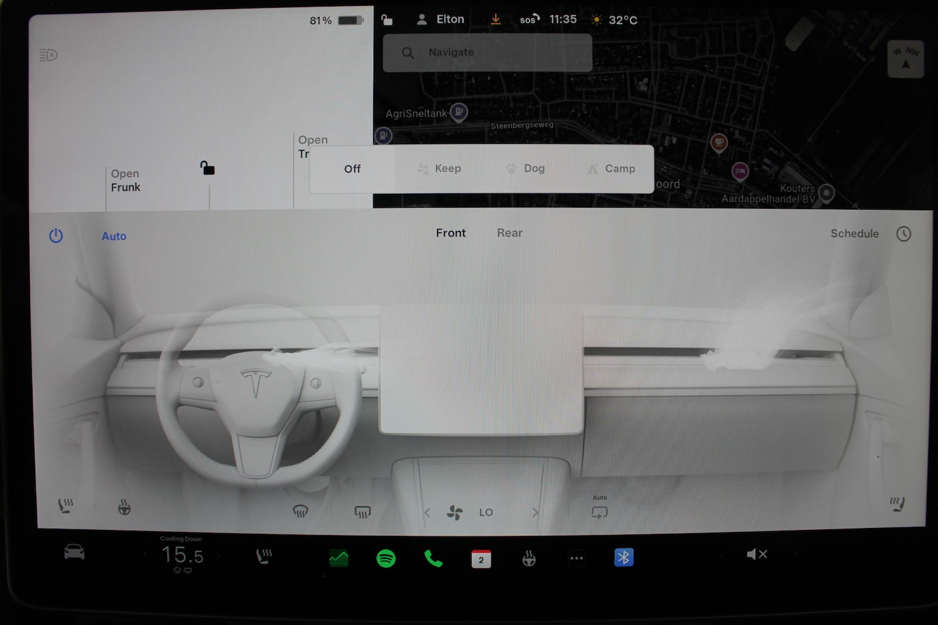Lower cabin temperature with left arrow
Image resolution: width=938 pixels, height=625 pixels.
coord(146,555)
